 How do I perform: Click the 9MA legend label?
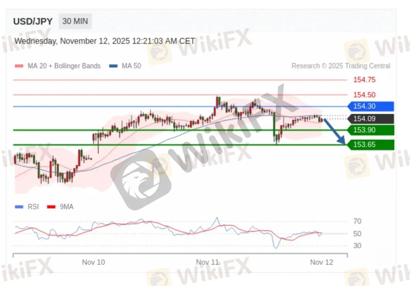(67, 207)
